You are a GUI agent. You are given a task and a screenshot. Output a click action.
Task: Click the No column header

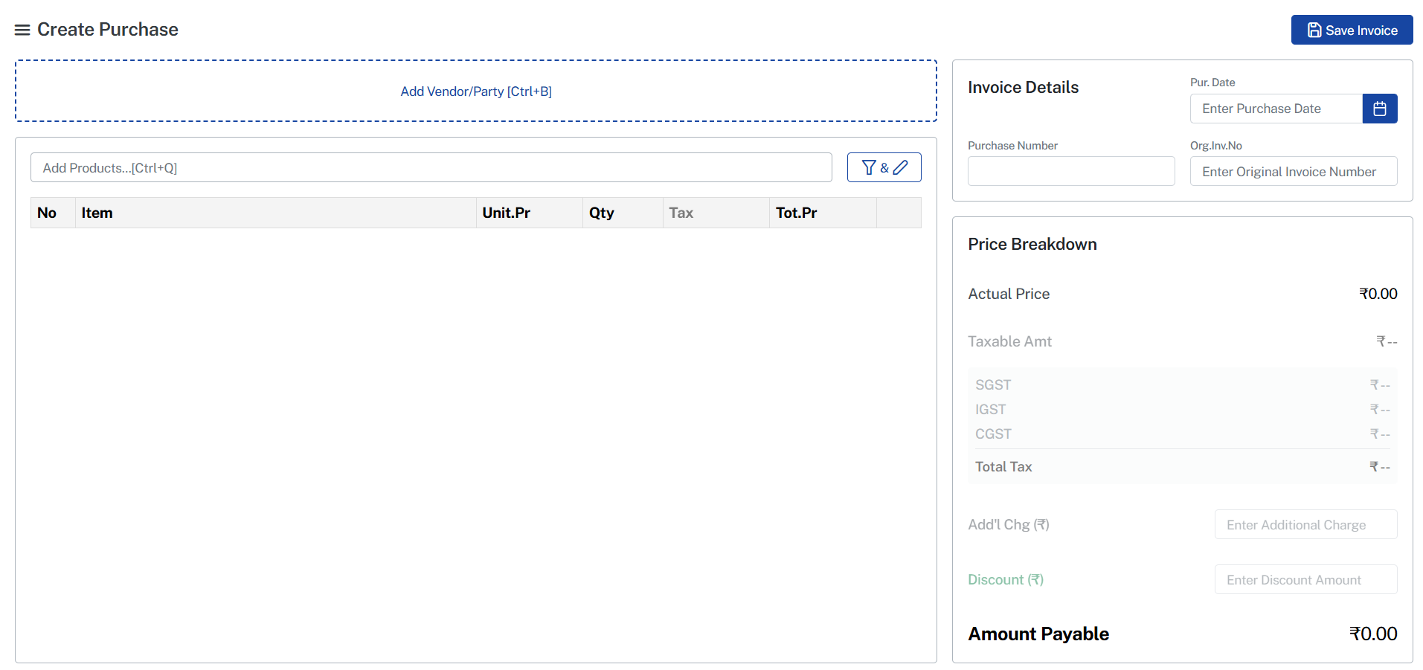[52, 213]
